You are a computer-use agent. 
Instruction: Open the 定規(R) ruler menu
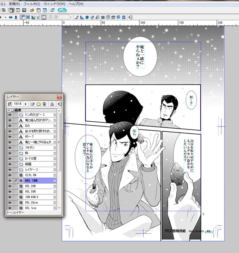[x=15, y=4]
